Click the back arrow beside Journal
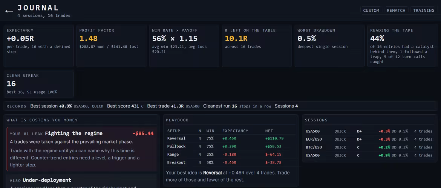The image size is (441, 188). pos(9,11)
